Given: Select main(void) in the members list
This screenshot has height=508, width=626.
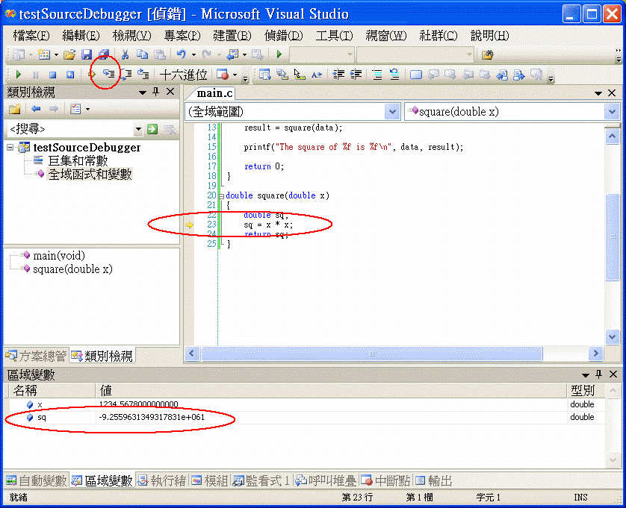Looking at the screenshot, I should point(59,256).
